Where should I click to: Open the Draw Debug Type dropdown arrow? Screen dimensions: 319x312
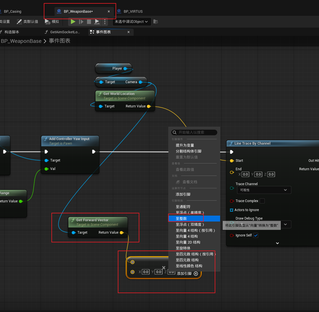click(x=285, y=224)
